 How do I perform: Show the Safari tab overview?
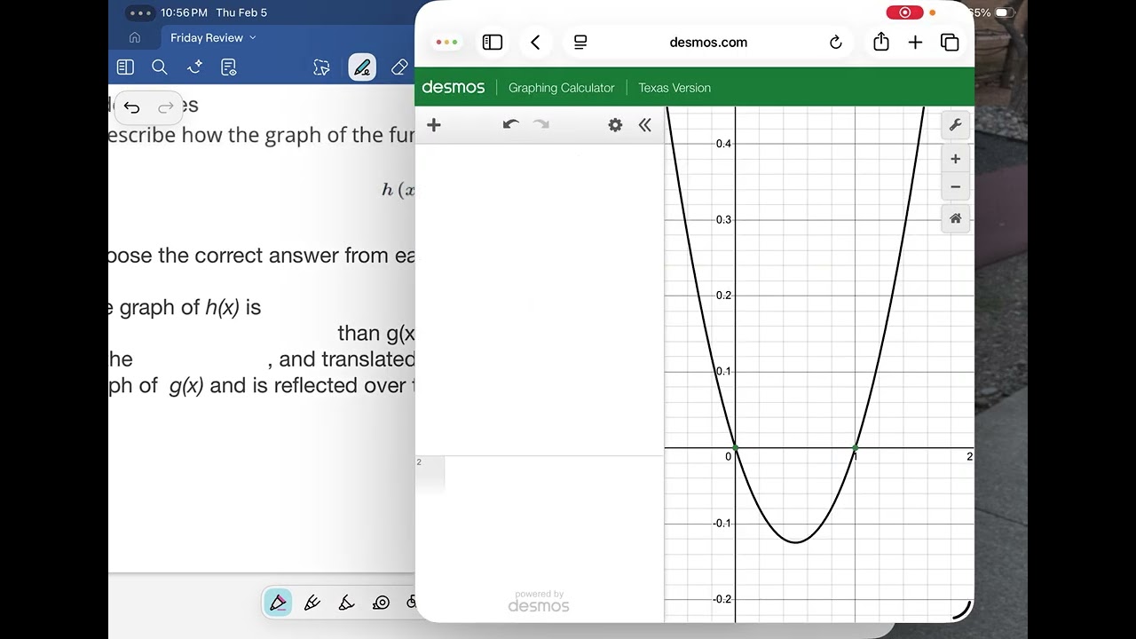coord(950,42)
